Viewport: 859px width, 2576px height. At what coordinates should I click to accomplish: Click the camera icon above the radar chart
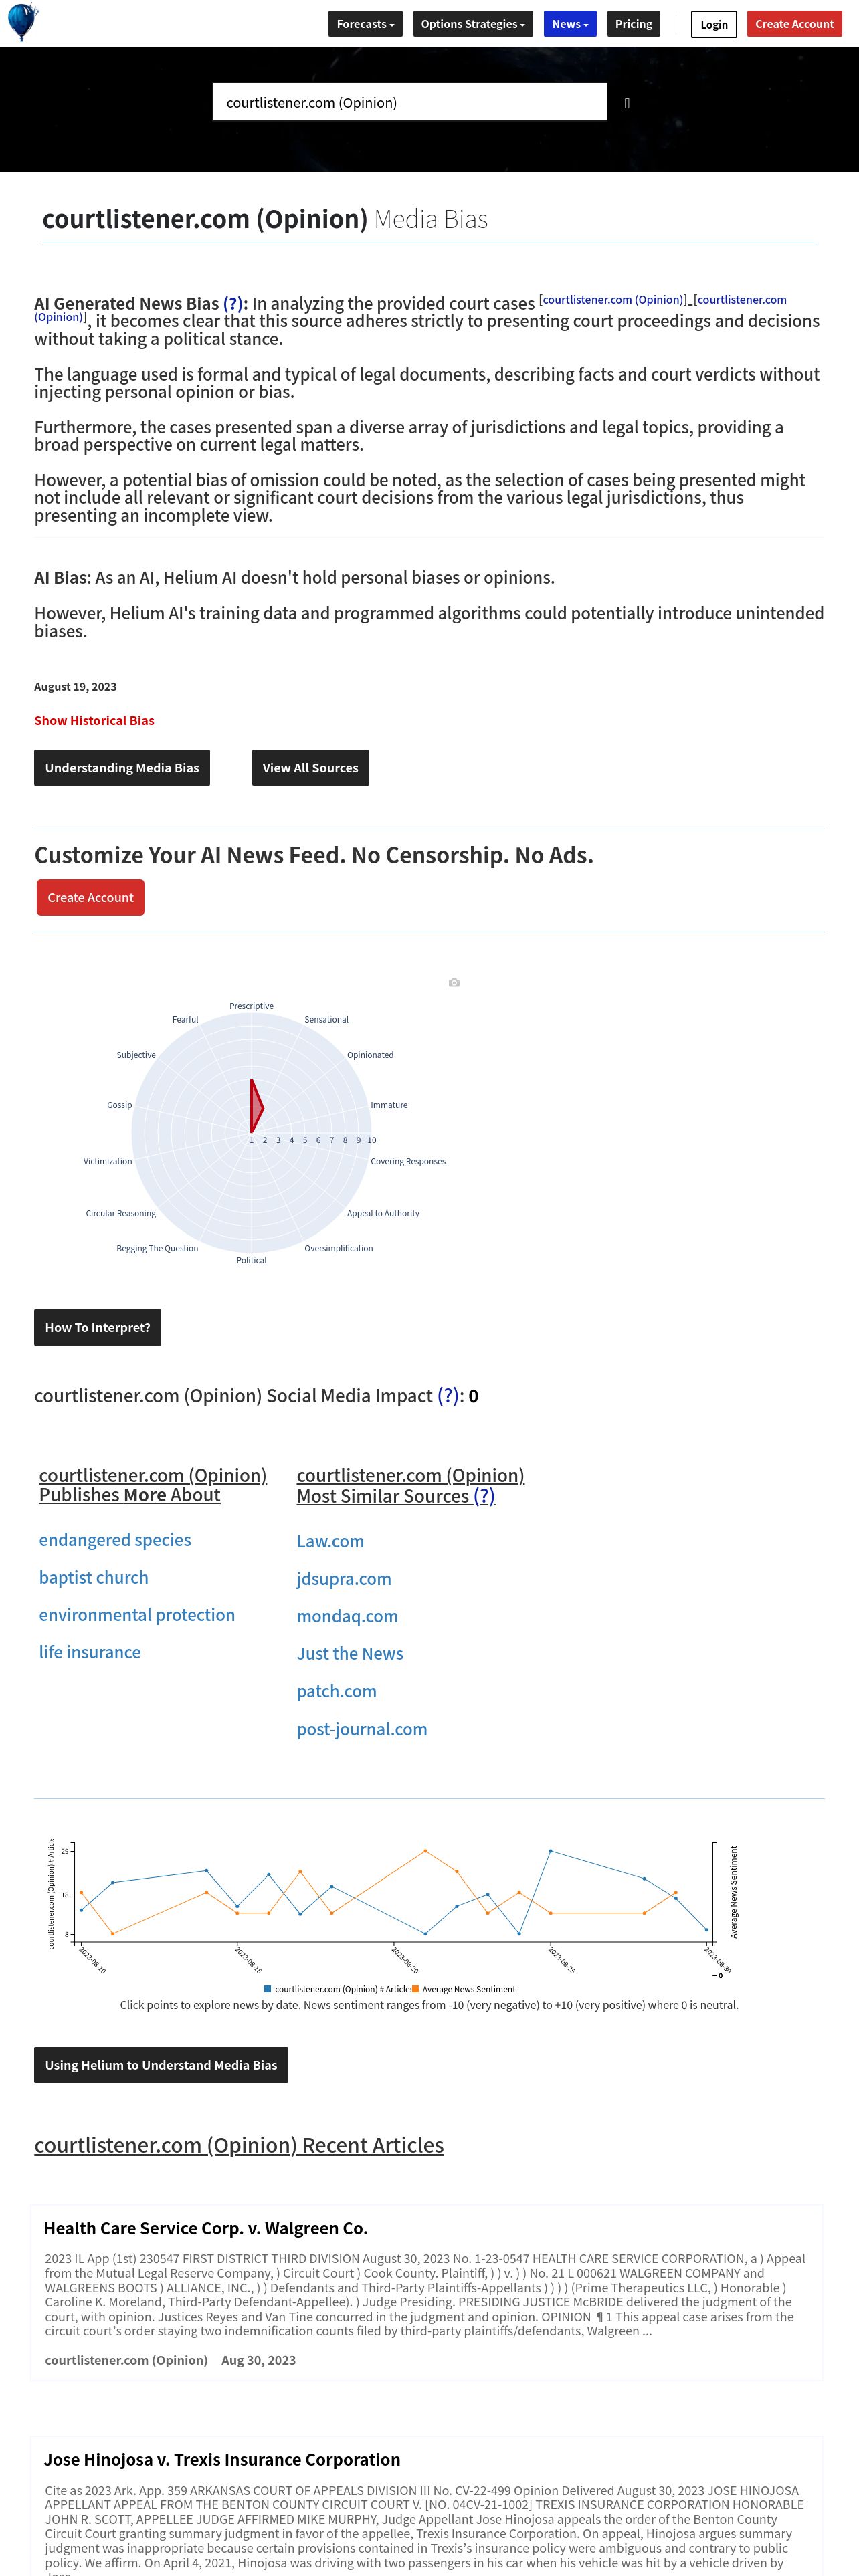point(454,983)
